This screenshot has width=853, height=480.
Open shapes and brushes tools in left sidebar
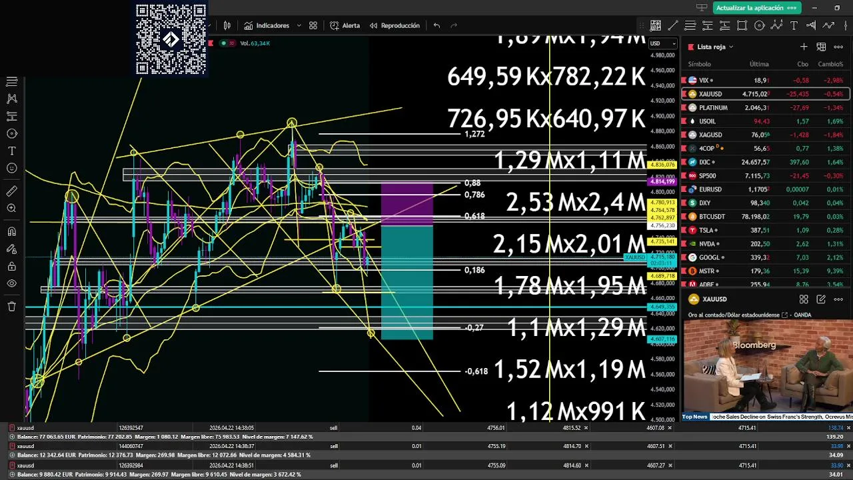[11, 133]
